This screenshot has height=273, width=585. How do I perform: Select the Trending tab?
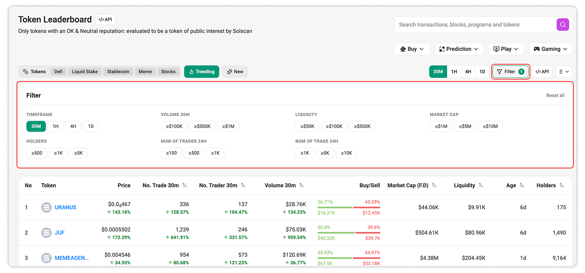(202, 72)
